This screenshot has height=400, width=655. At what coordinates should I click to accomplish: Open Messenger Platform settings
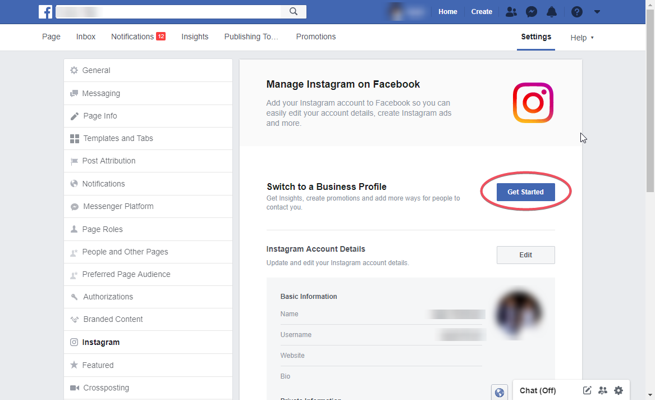click(x=148, y=207)
